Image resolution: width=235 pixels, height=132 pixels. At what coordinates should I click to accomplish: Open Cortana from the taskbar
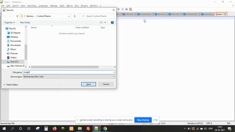[21, 129]
